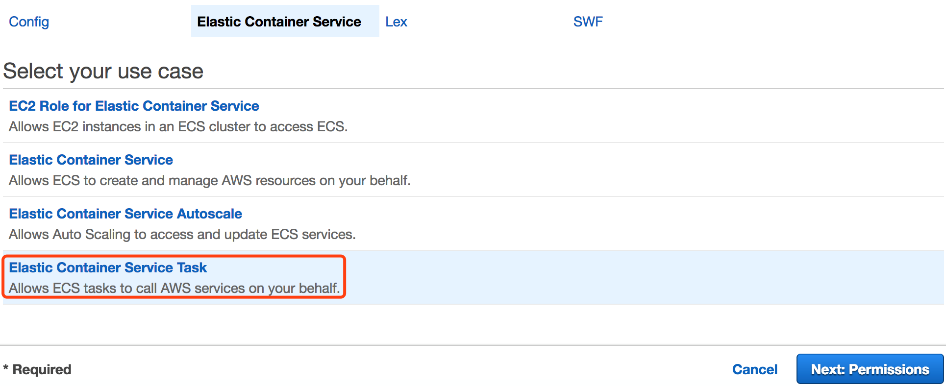The width and height of the screenshot is (946, 386).
Task: Click the 'Allows EC2 instances in an ECS cluster' description
Action: [178, 126]
